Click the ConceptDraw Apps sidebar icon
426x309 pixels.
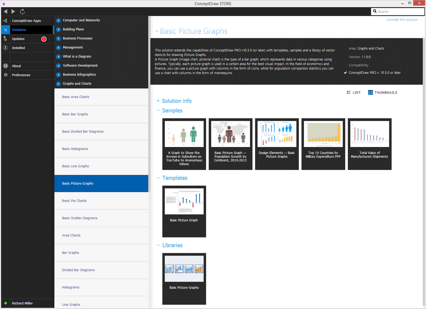click(5, 21)
